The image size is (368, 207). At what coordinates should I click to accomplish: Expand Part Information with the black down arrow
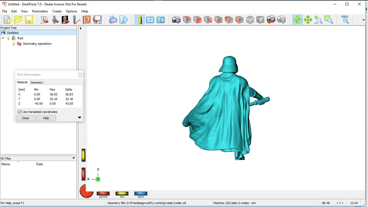[79, 118]
